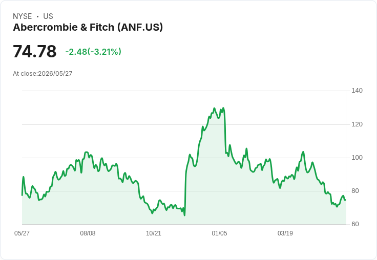The image size is (377, 260).
Task: Click the 01/05 date label on x-axis
Action: [x=219, y=233]
